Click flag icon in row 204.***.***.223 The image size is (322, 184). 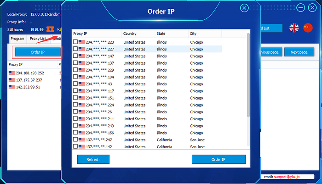point(82,42)
